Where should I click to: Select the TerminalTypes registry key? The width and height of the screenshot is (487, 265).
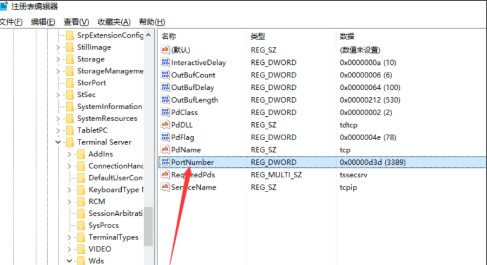pyautogui.click(x=113, y=237)
